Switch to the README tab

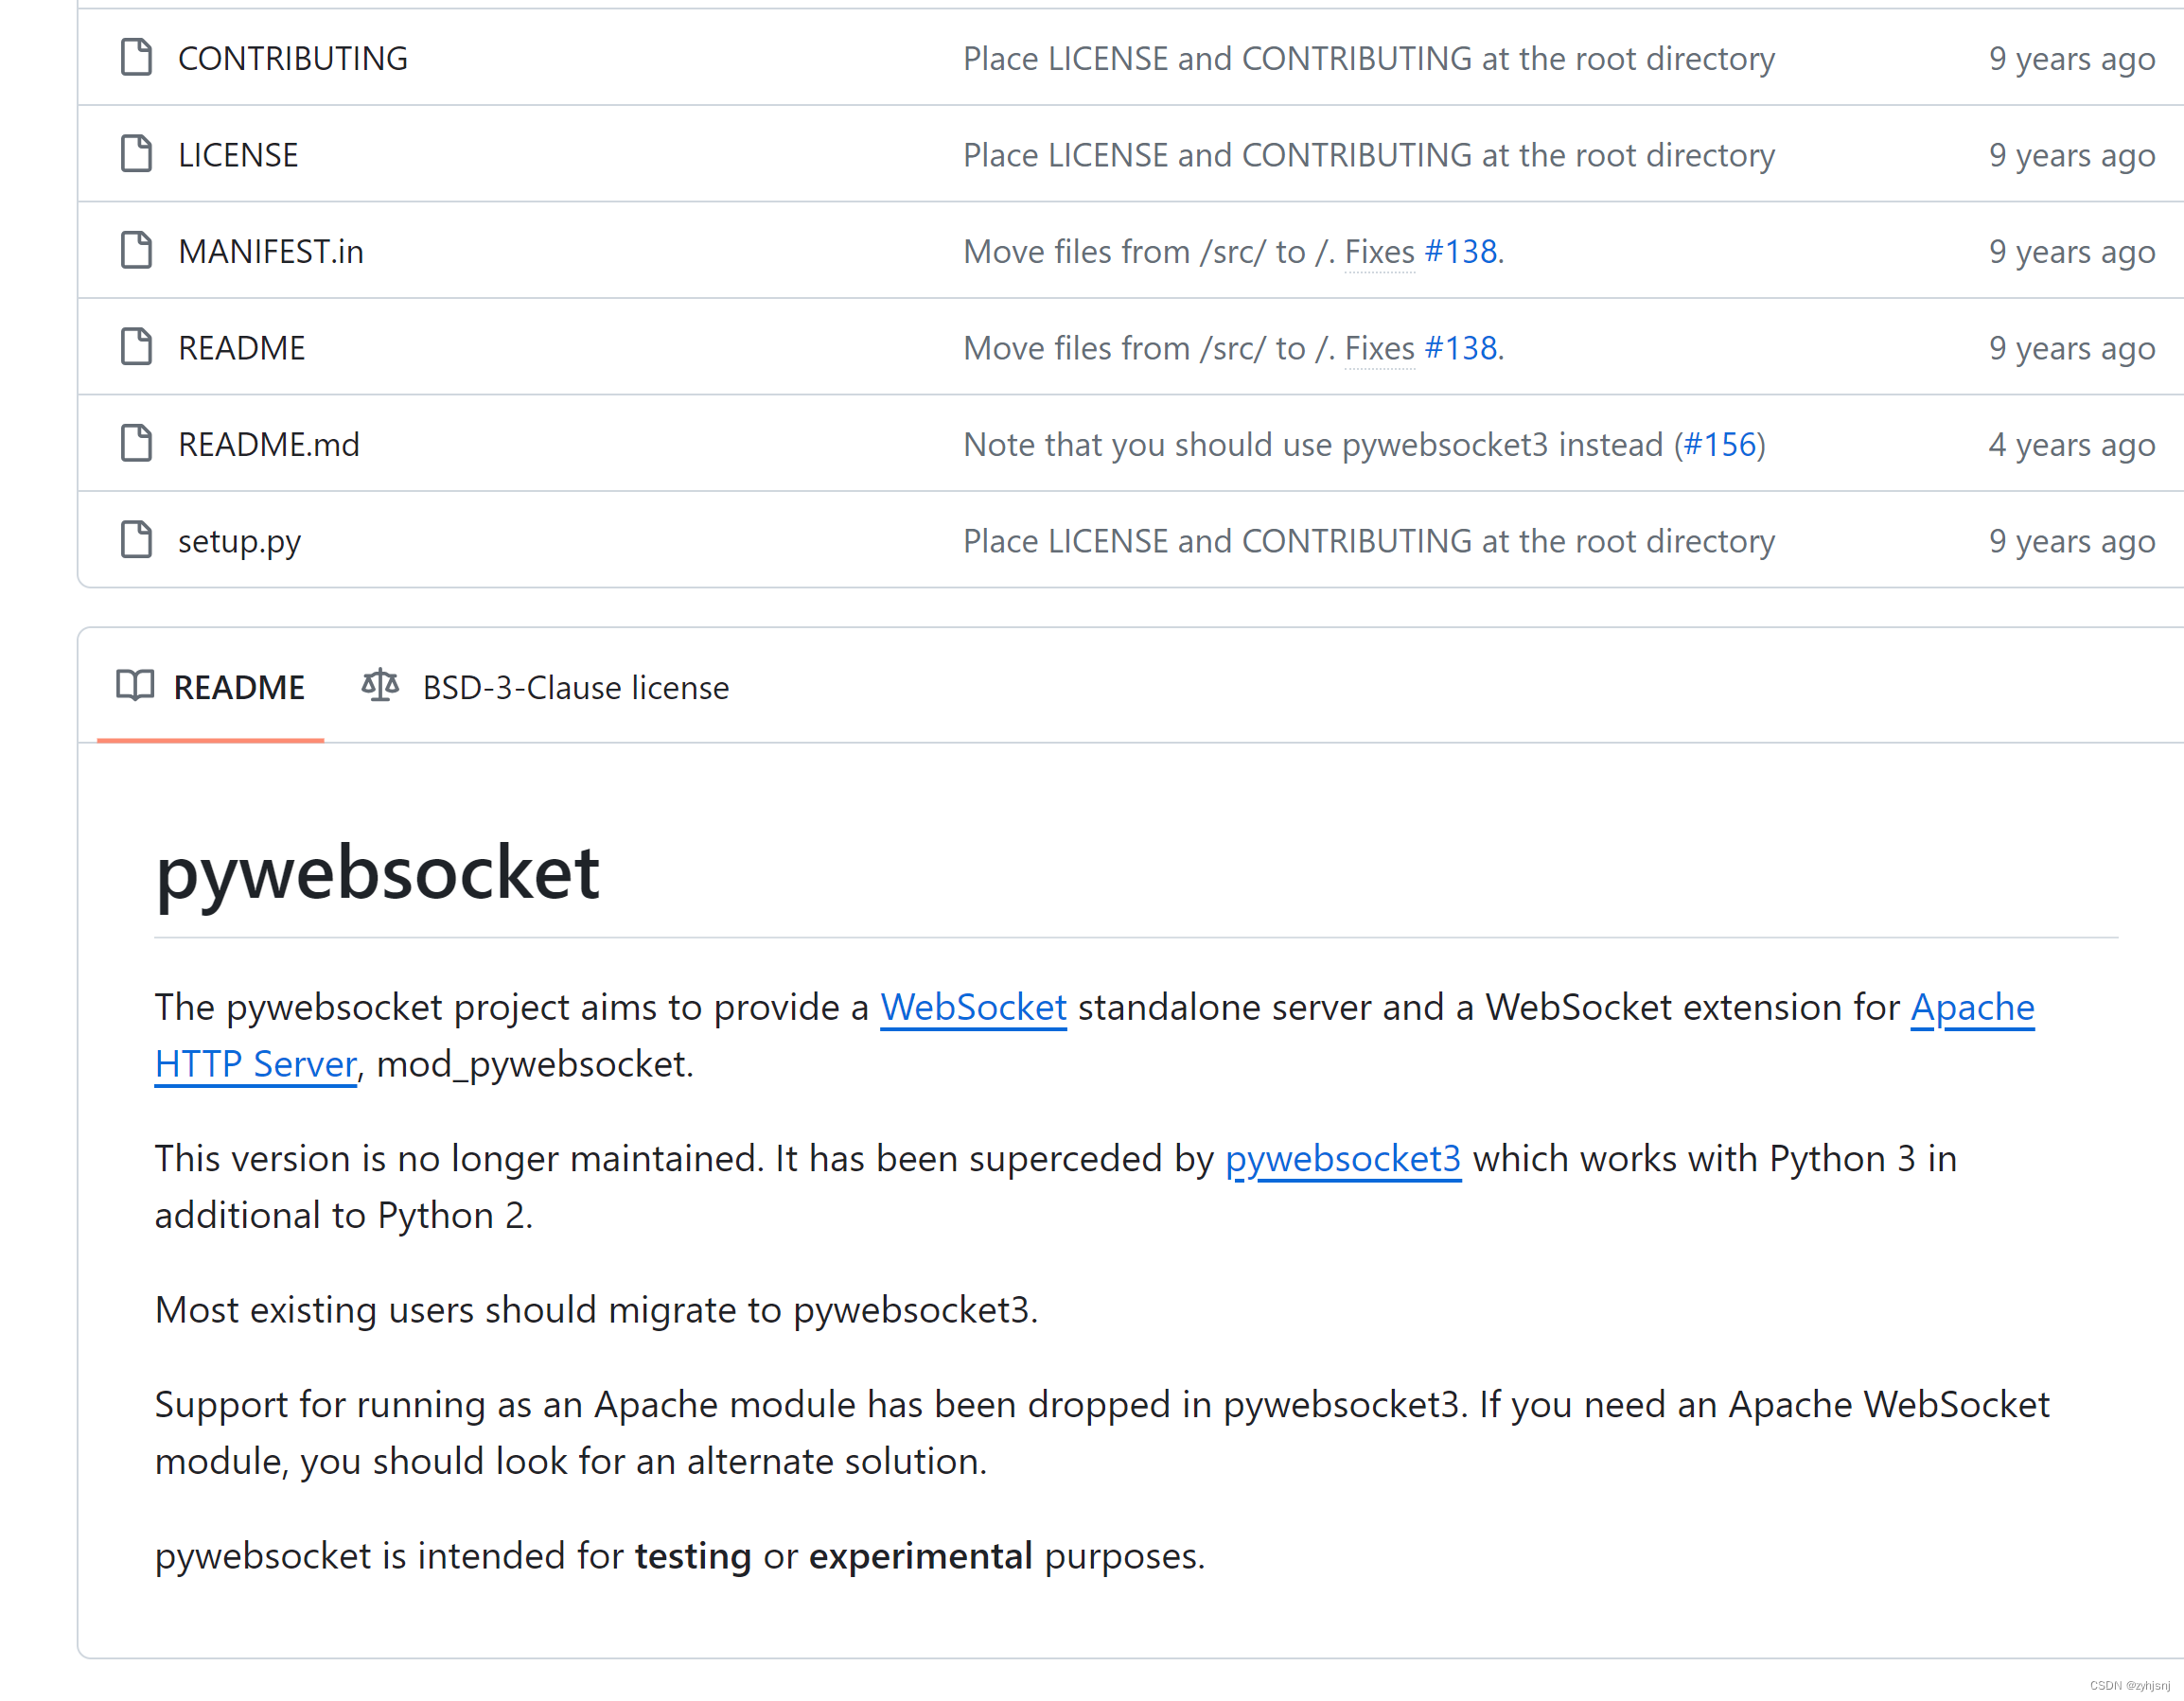(x=240, y=687)
